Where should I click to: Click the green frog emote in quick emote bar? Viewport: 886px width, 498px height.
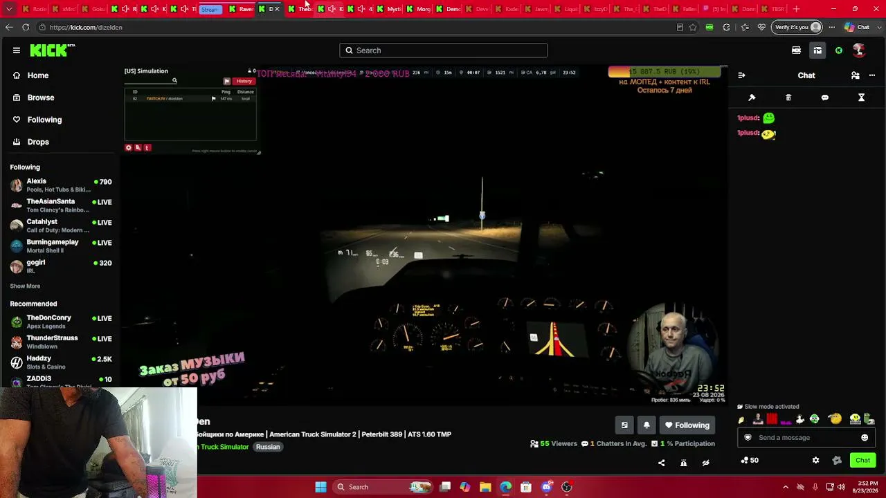point(814,419)
